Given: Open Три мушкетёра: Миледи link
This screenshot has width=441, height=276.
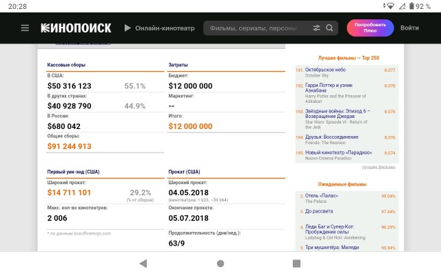Looking at the screenshot, I should tap(332, 247).
